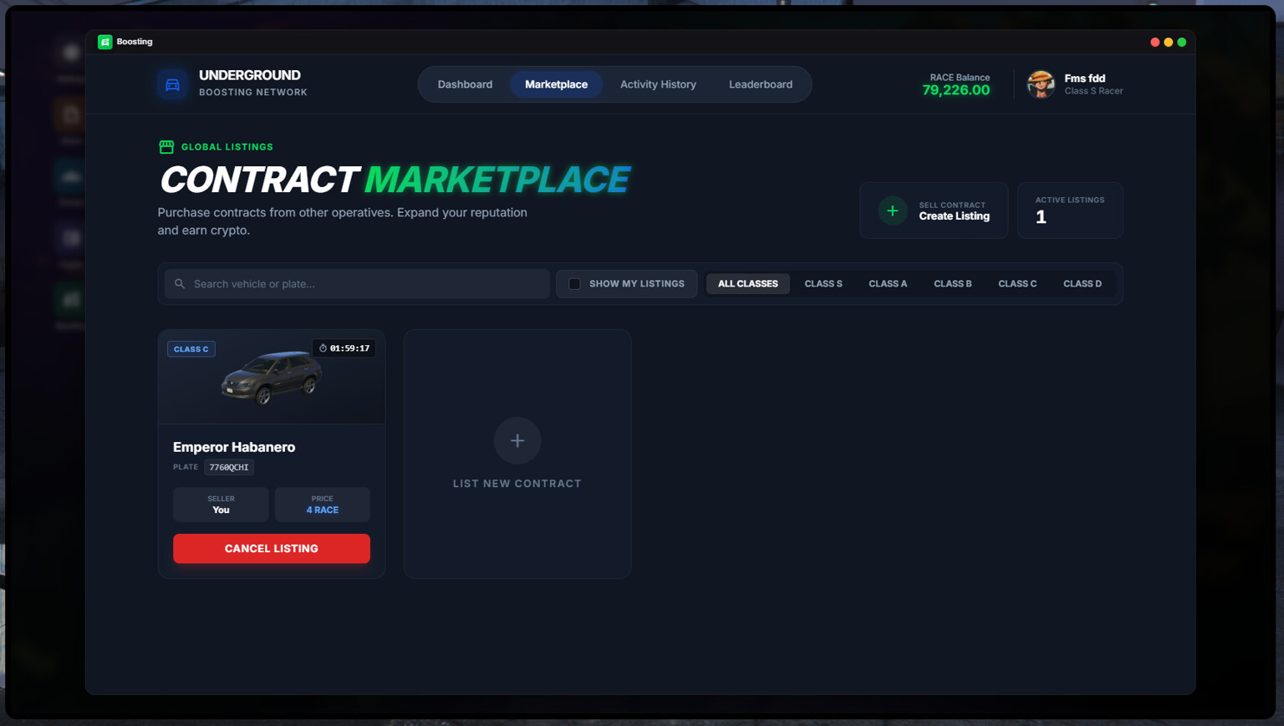1284x726 pixels.
Task: Click the 79,226.00 RACE balance
Action: [956, 90]
